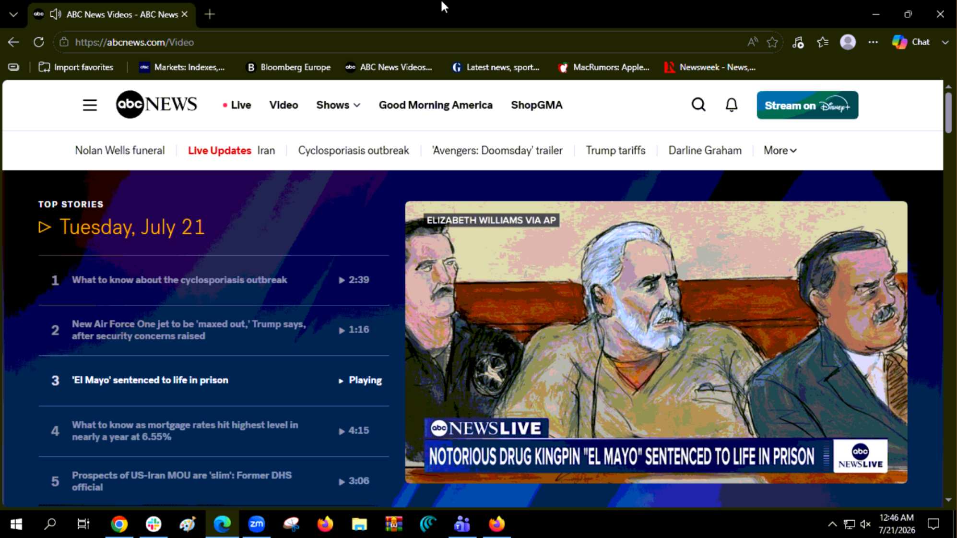
Task: Open Newsweek - News bookmark
Action: tap(710, 67)
